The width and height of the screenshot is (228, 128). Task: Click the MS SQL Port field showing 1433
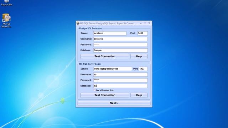coord(143,69)
